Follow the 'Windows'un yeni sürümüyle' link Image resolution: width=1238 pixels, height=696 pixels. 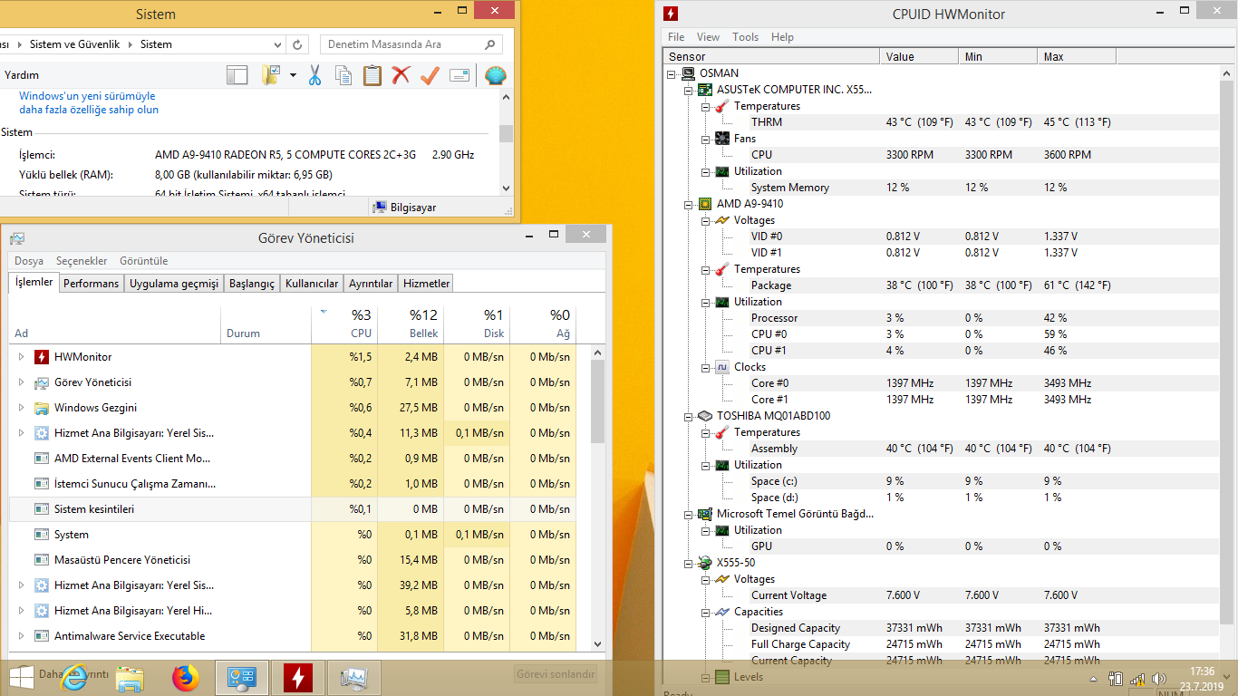pyautogui.click(x=87, y=96)
